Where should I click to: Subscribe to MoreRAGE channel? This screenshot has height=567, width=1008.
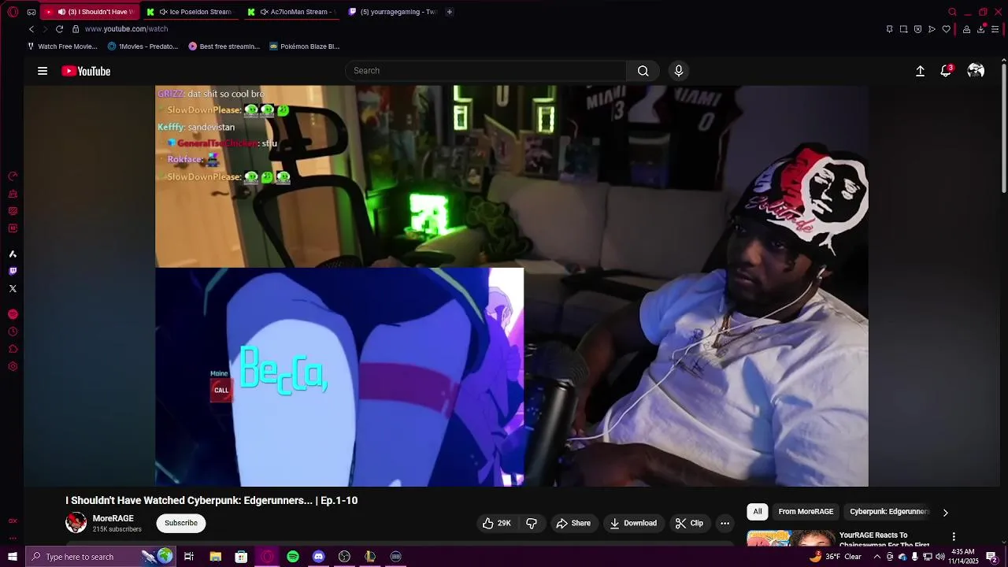(x=181, y=523)
